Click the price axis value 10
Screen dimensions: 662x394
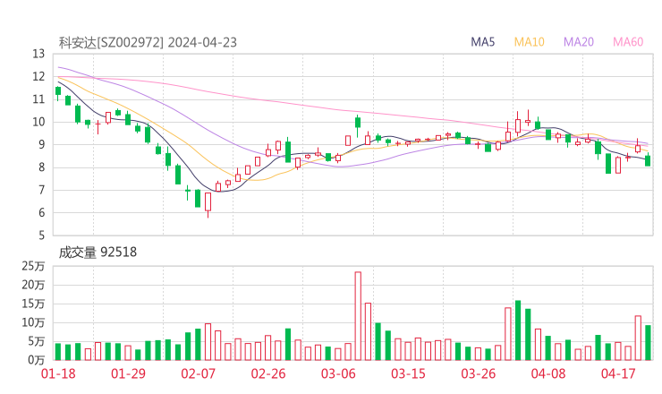point(38,122)
